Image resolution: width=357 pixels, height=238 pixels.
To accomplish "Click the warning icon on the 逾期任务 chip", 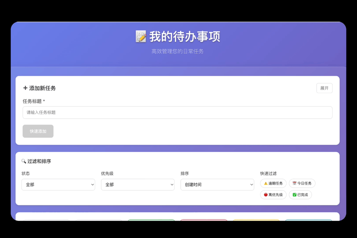I will tap(266, 183).
